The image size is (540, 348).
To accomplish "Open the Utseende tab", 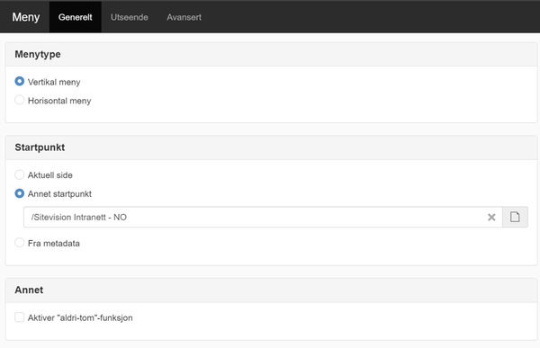I will 129,17.
